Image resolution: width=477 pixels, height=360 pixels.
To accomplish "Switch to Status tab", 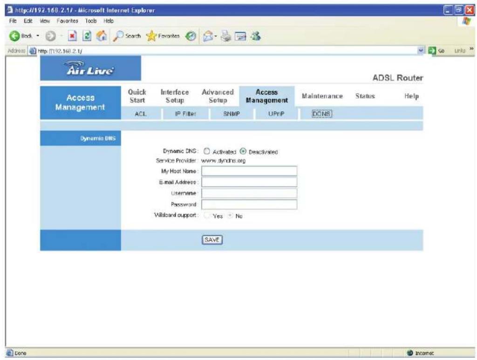I will coord(365,96).
